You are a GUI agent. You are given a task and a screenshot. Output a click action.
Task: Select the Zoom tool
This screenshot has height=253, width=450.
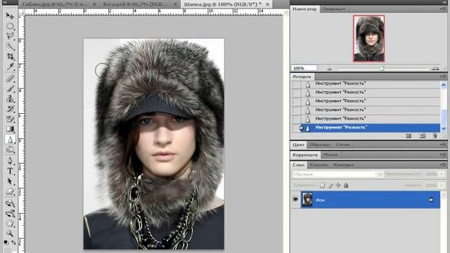click(10, 233)
